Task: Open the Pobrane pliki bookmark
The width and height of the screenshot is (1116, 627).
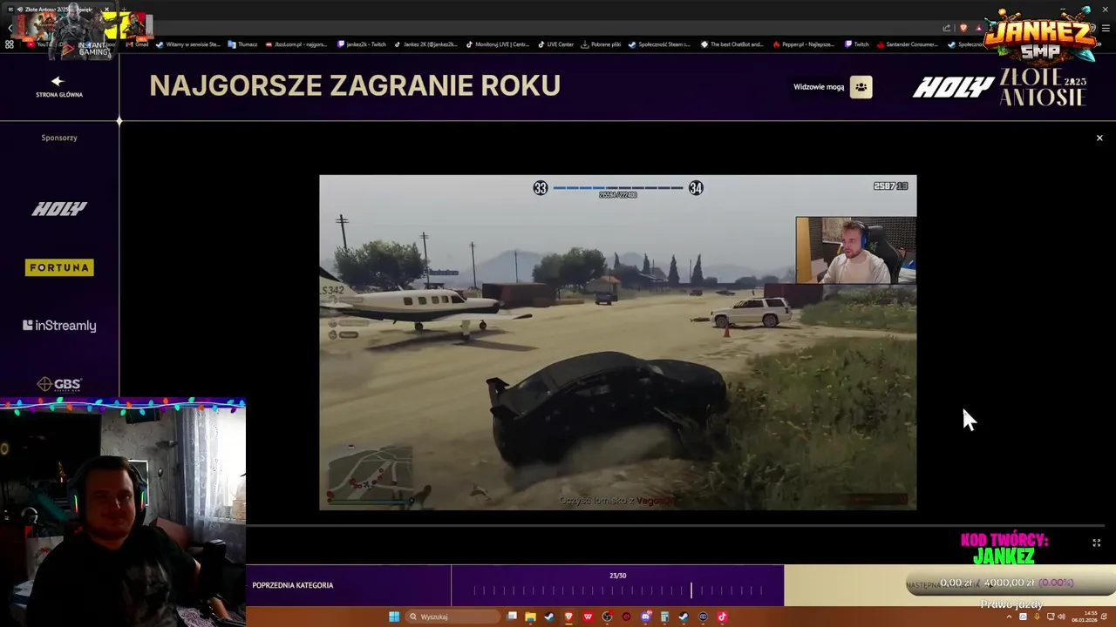Action: point(600,44)
